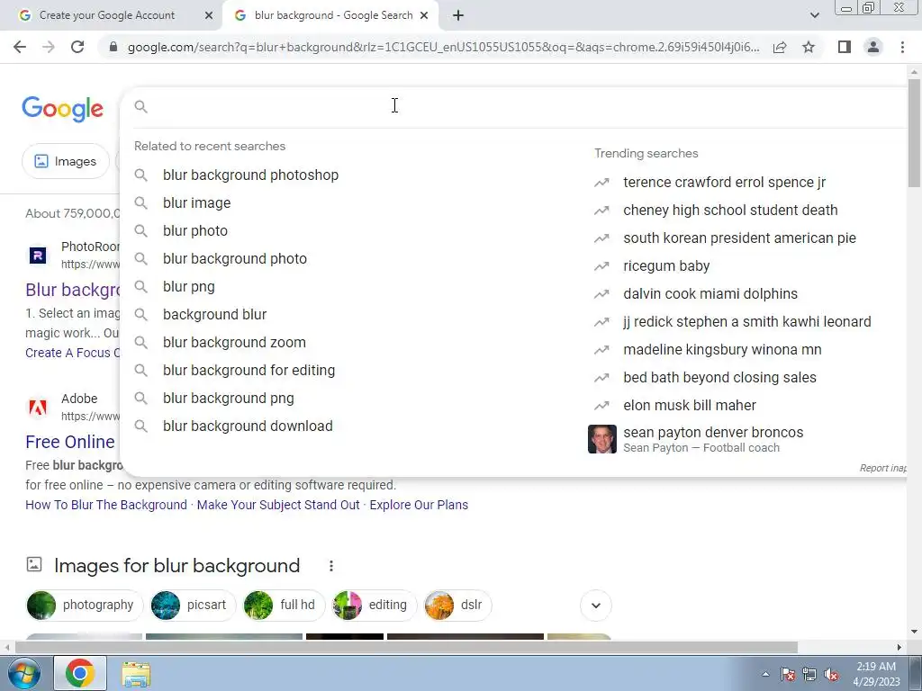Click Report inappropriate predictions link
Viewport: 922px width, 691px height.
882,468
